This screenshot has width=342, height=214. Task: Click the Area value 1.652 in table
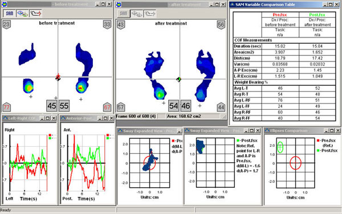(x=317, y=52)
